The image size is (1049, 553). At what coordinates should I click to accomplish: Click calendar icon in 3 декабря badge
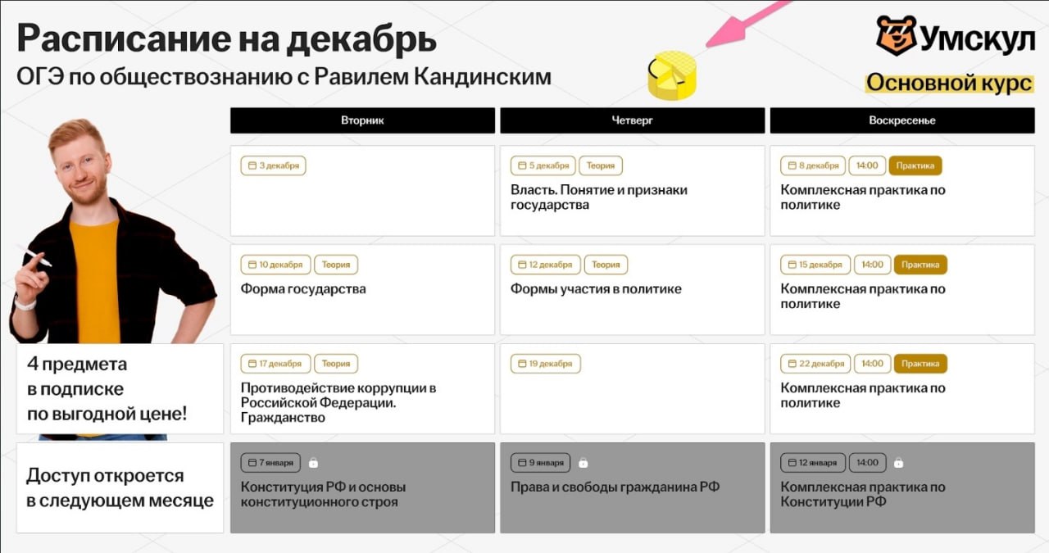point(252,165)
